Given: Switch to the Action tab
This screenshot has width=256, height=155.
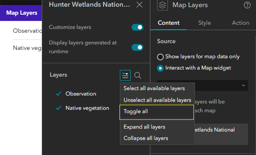Looking at the screenshot, I should pyautogui.click(x=241, y=23).
